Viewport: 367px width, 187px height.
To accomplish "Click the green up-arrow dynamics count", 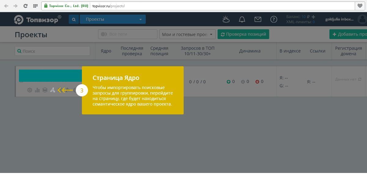I will (231, 81).
